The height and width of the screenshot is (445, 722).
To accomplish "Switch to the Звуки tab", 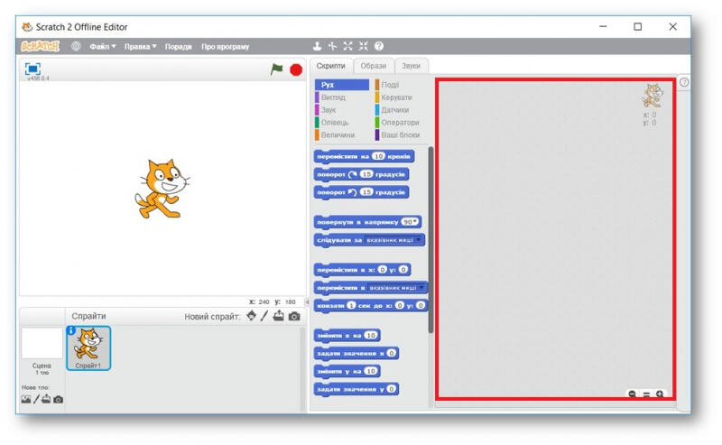I will click(411, 66).
